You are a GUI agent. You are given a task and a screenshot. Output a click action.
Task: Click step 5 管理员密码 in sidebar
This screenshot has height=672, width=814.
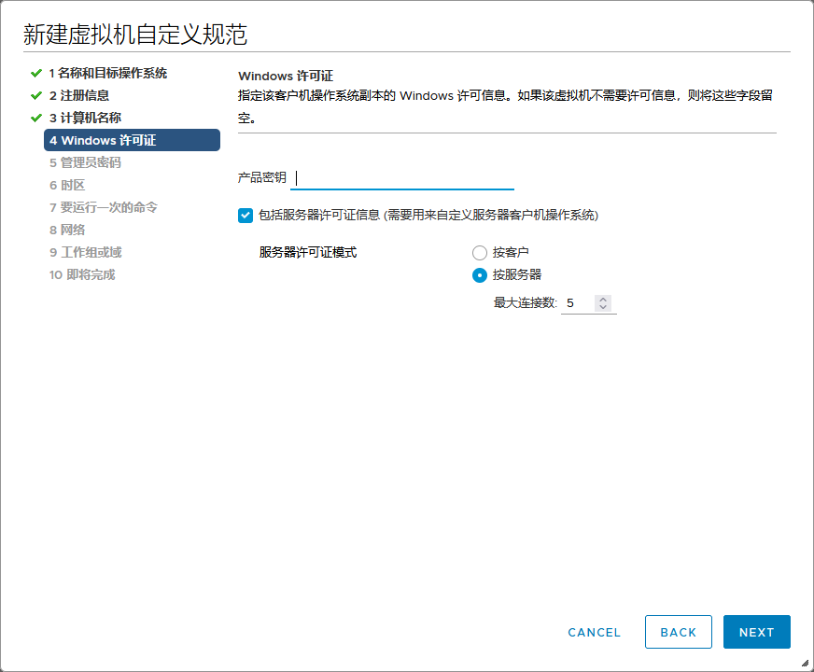pos(85,162)
